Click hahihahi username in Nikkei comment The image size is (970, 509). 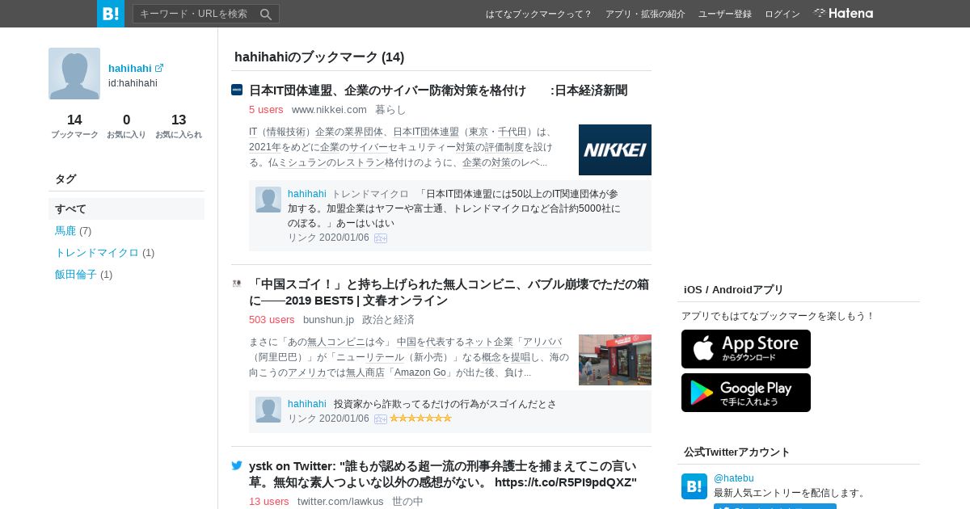point(307,194)
